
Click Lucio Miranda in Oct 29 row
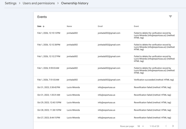point(73,102)
